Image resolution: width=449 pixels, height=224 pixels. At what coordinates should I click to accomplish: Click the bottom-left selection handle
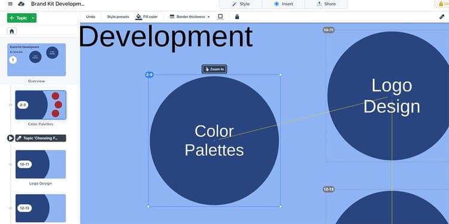(x=148, y=206)
